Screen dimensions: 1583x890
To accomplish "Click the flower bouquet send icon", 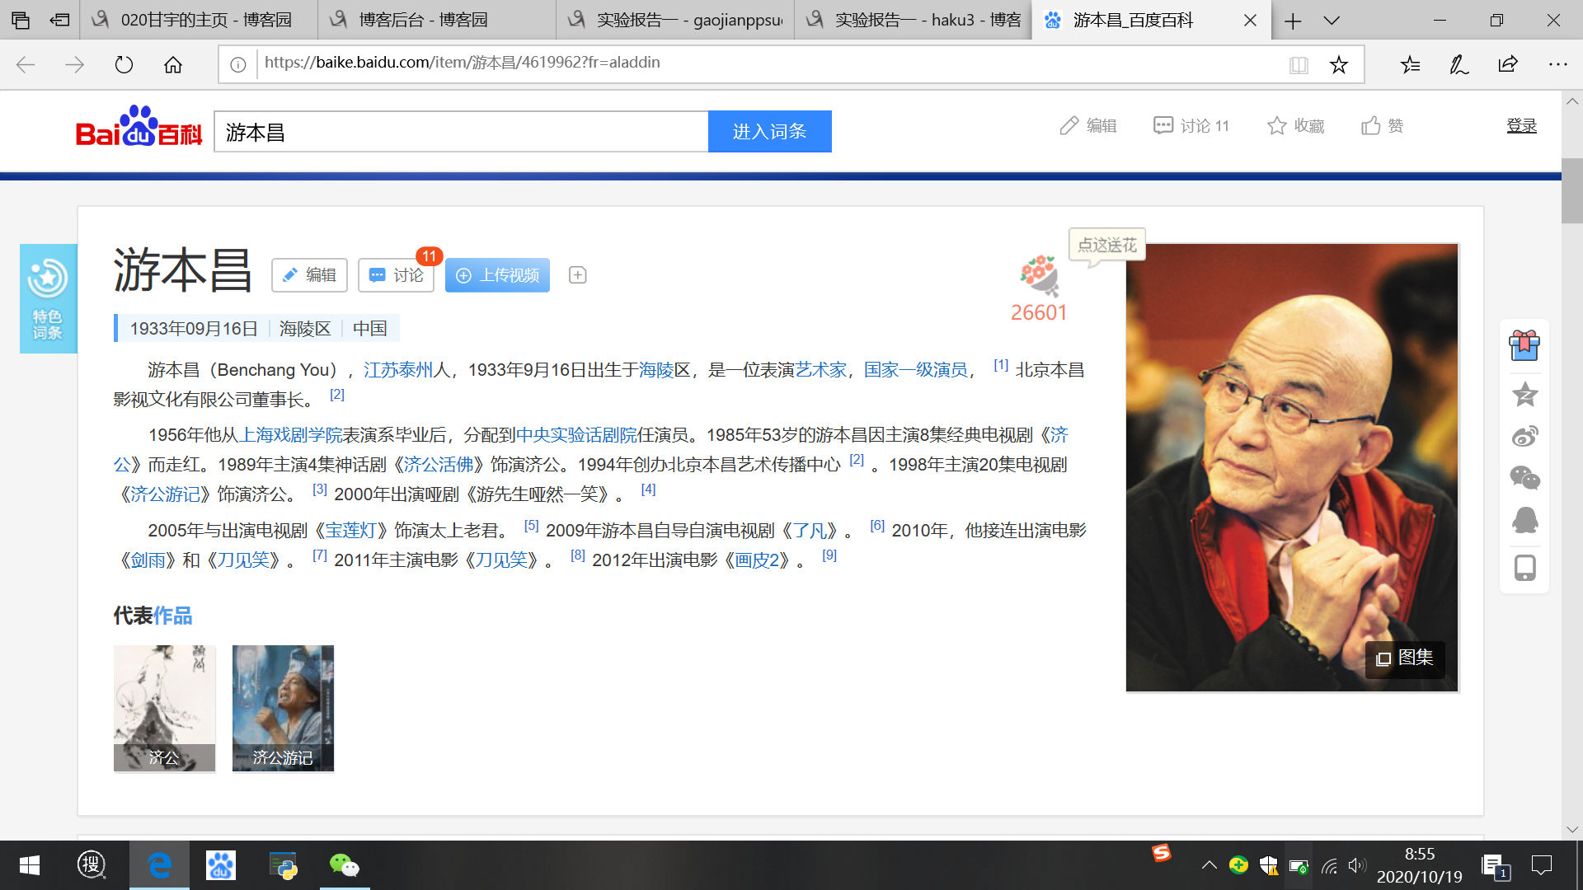I will 1039,276.
